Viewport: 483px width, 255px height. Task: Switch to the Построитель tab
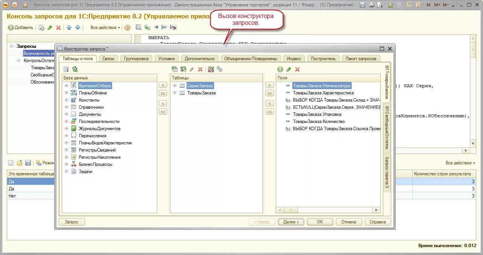(323, 59)
